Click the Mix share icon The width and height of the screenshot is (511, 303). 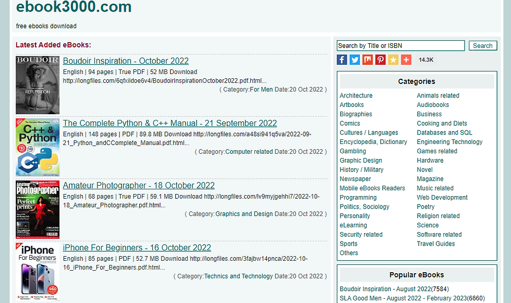[367, 59]
